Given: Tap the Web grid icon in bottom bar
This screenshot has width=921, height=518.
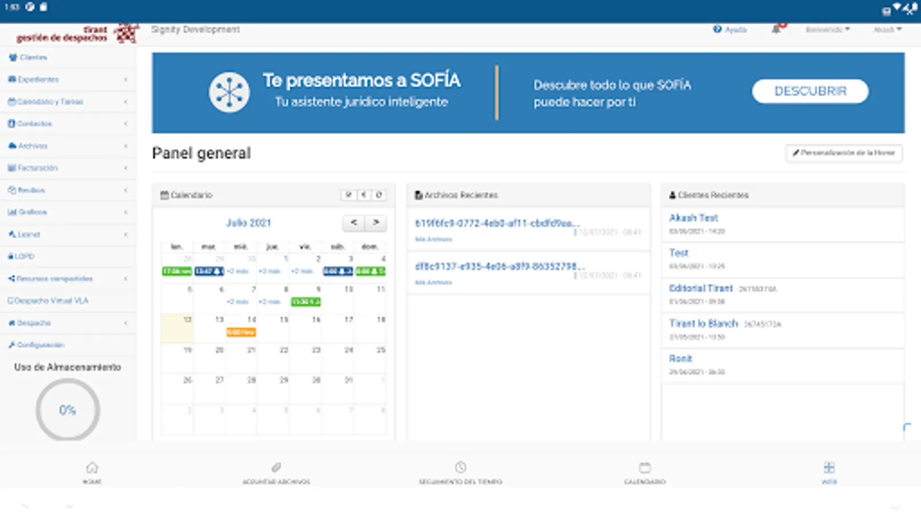Looking at the screenshot, I should click(829, 467).
